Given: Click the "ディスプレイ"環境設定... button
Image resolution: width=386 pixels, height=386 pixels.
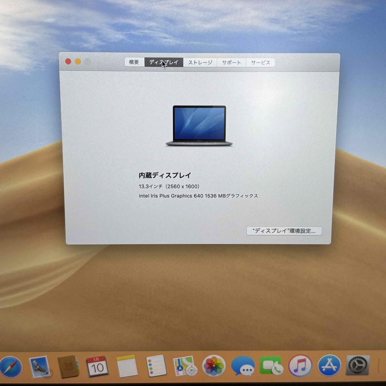Looking at the screenshot, I should 284,231.
